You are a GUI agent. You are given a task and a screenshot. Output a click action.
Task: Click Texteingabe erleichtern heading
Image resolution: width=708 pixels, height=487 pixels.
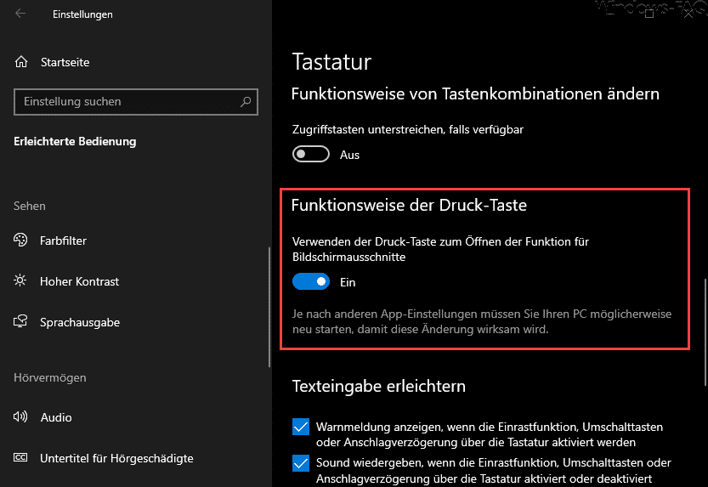click(x=379, y=387)
